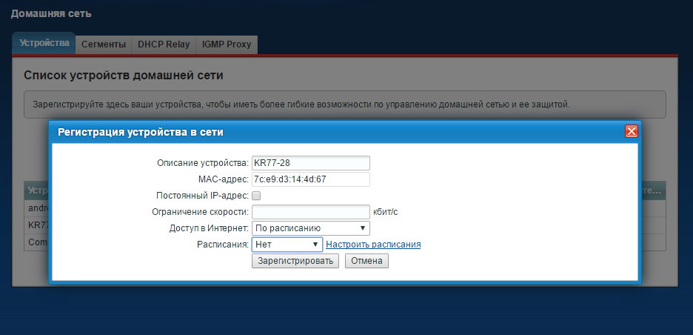
Task: Focus the Описание устройства field with KR77-28
Action: coord(310,163)
